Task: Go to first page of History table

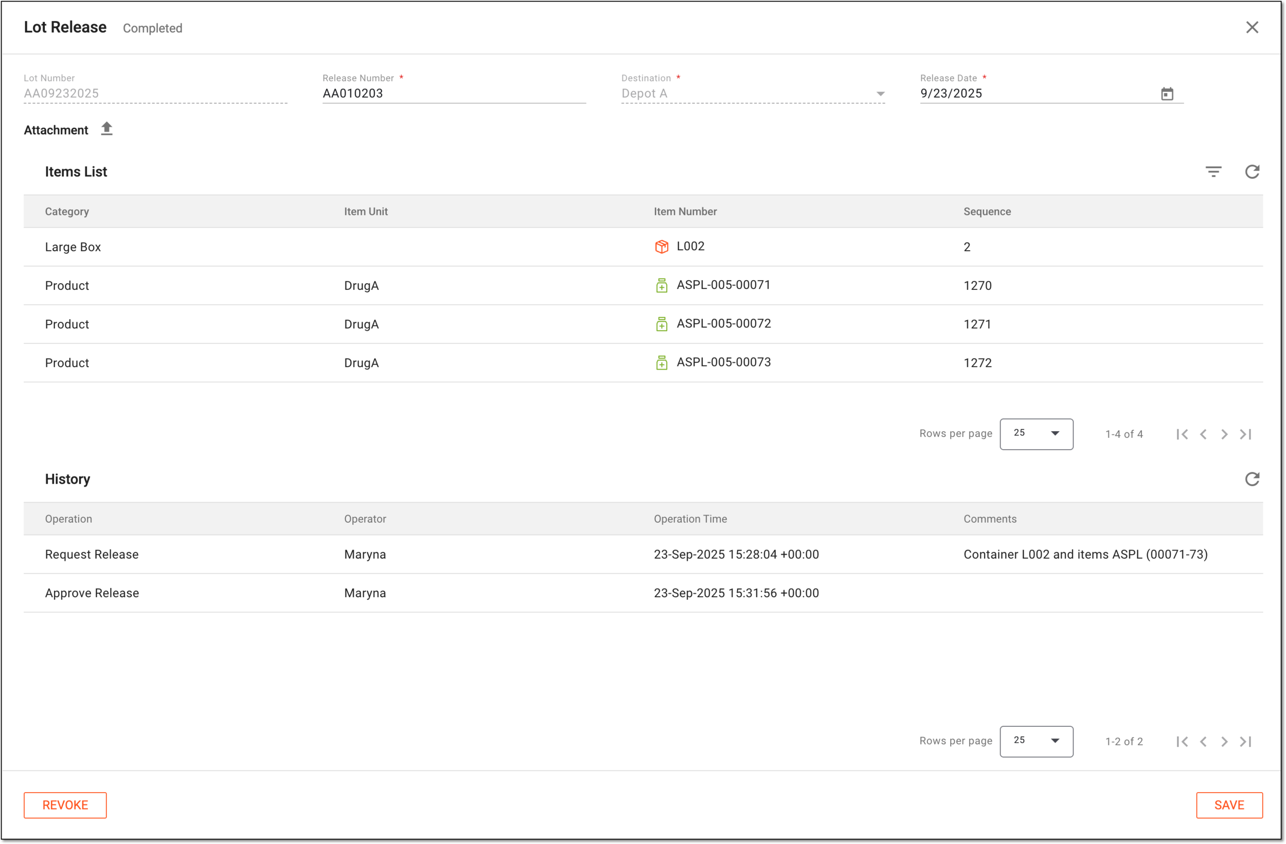Action: [1182, 741]
